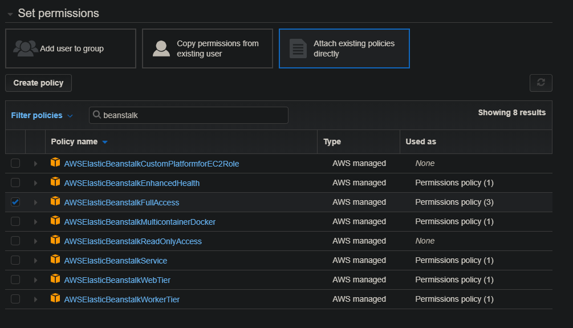Expand the AWSElasticBeanstalkCustomPlatformforEC2Role row details
Screen dimensions: 573x328
pyautogui.click(x=35, y=164)
